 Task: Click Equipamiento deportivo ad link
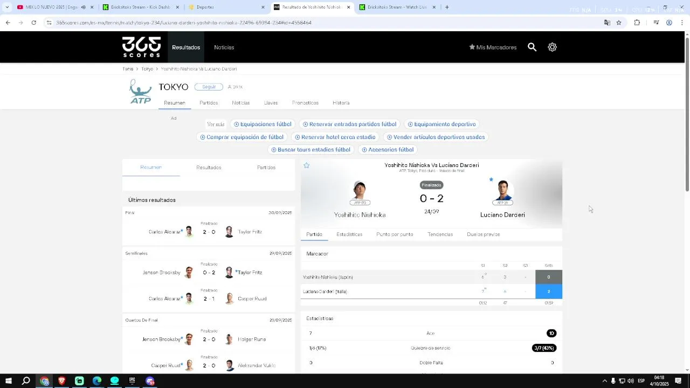tap(442, 124)
